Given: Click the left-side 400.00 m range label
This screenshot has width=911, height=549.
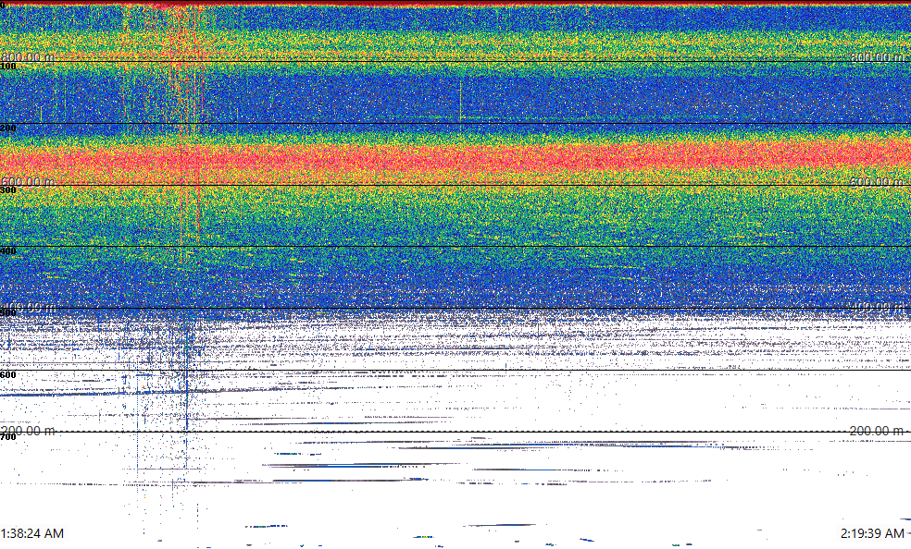Looking at the screenshot, I should [28, 307].
